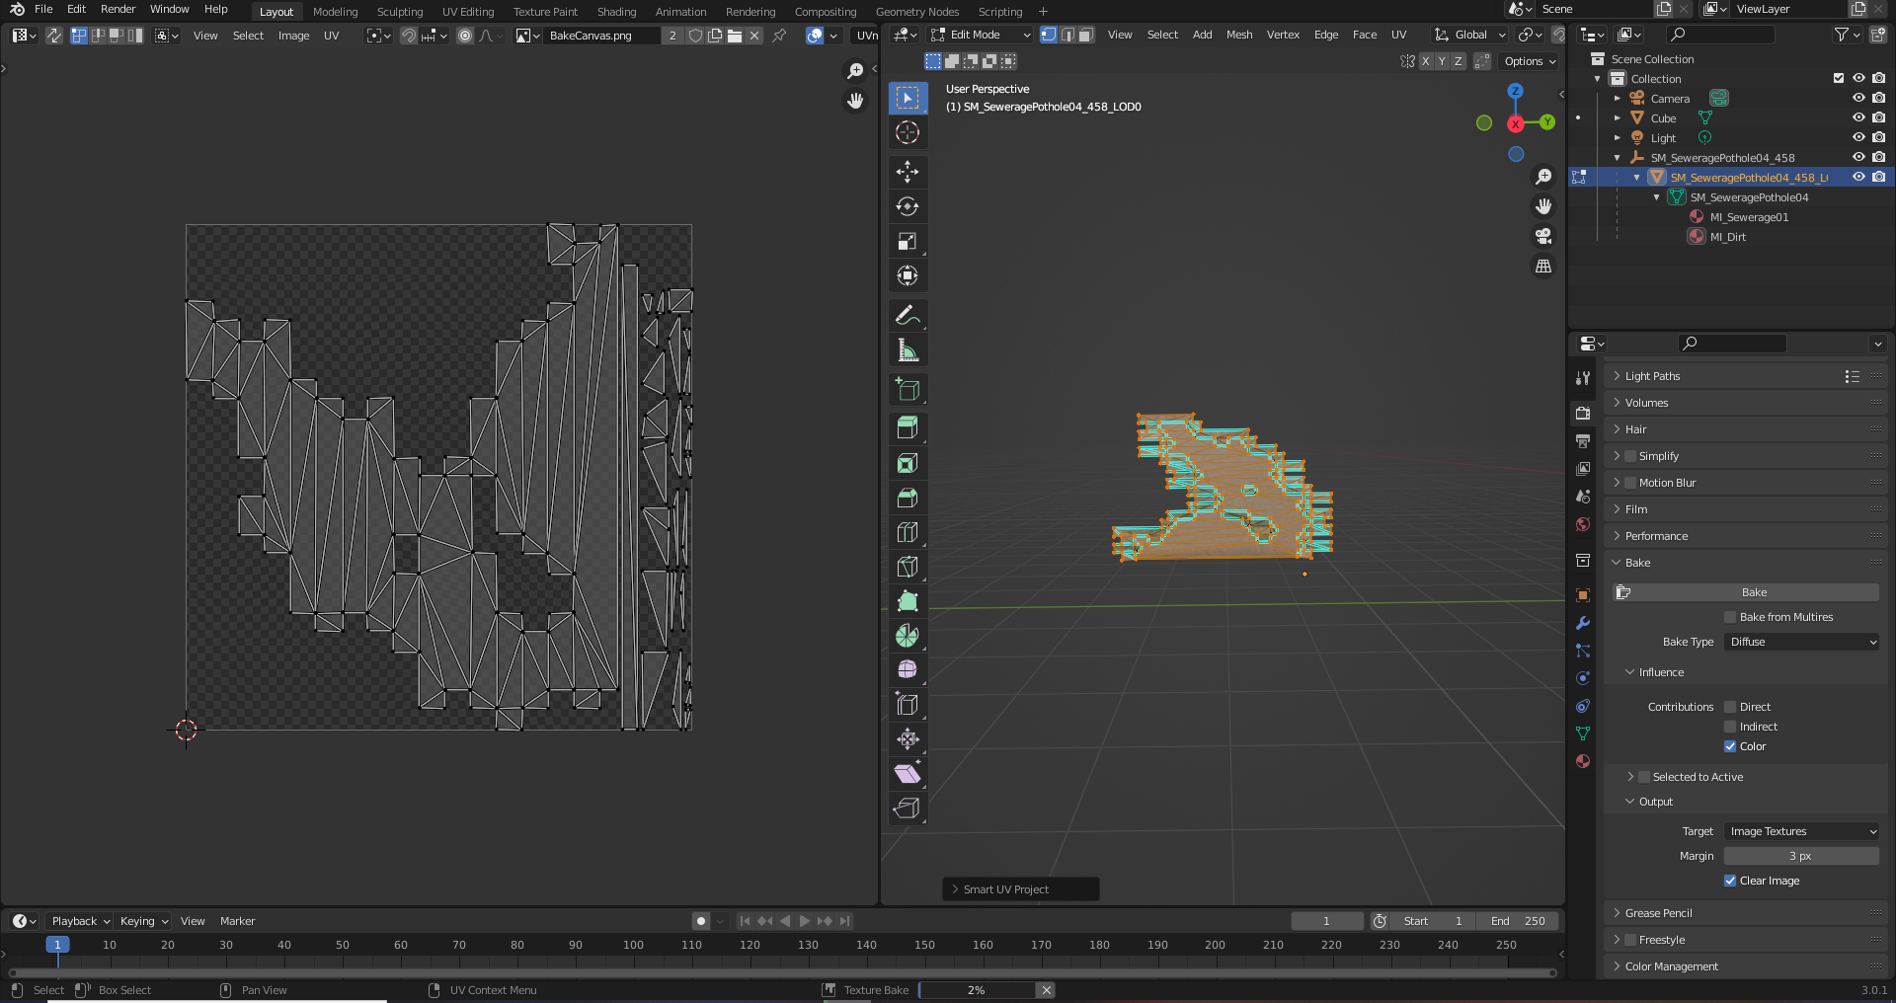Open the Global transform orientation dropdown
This screenshot has width=1896, height=1003.
click(1469, 35)
